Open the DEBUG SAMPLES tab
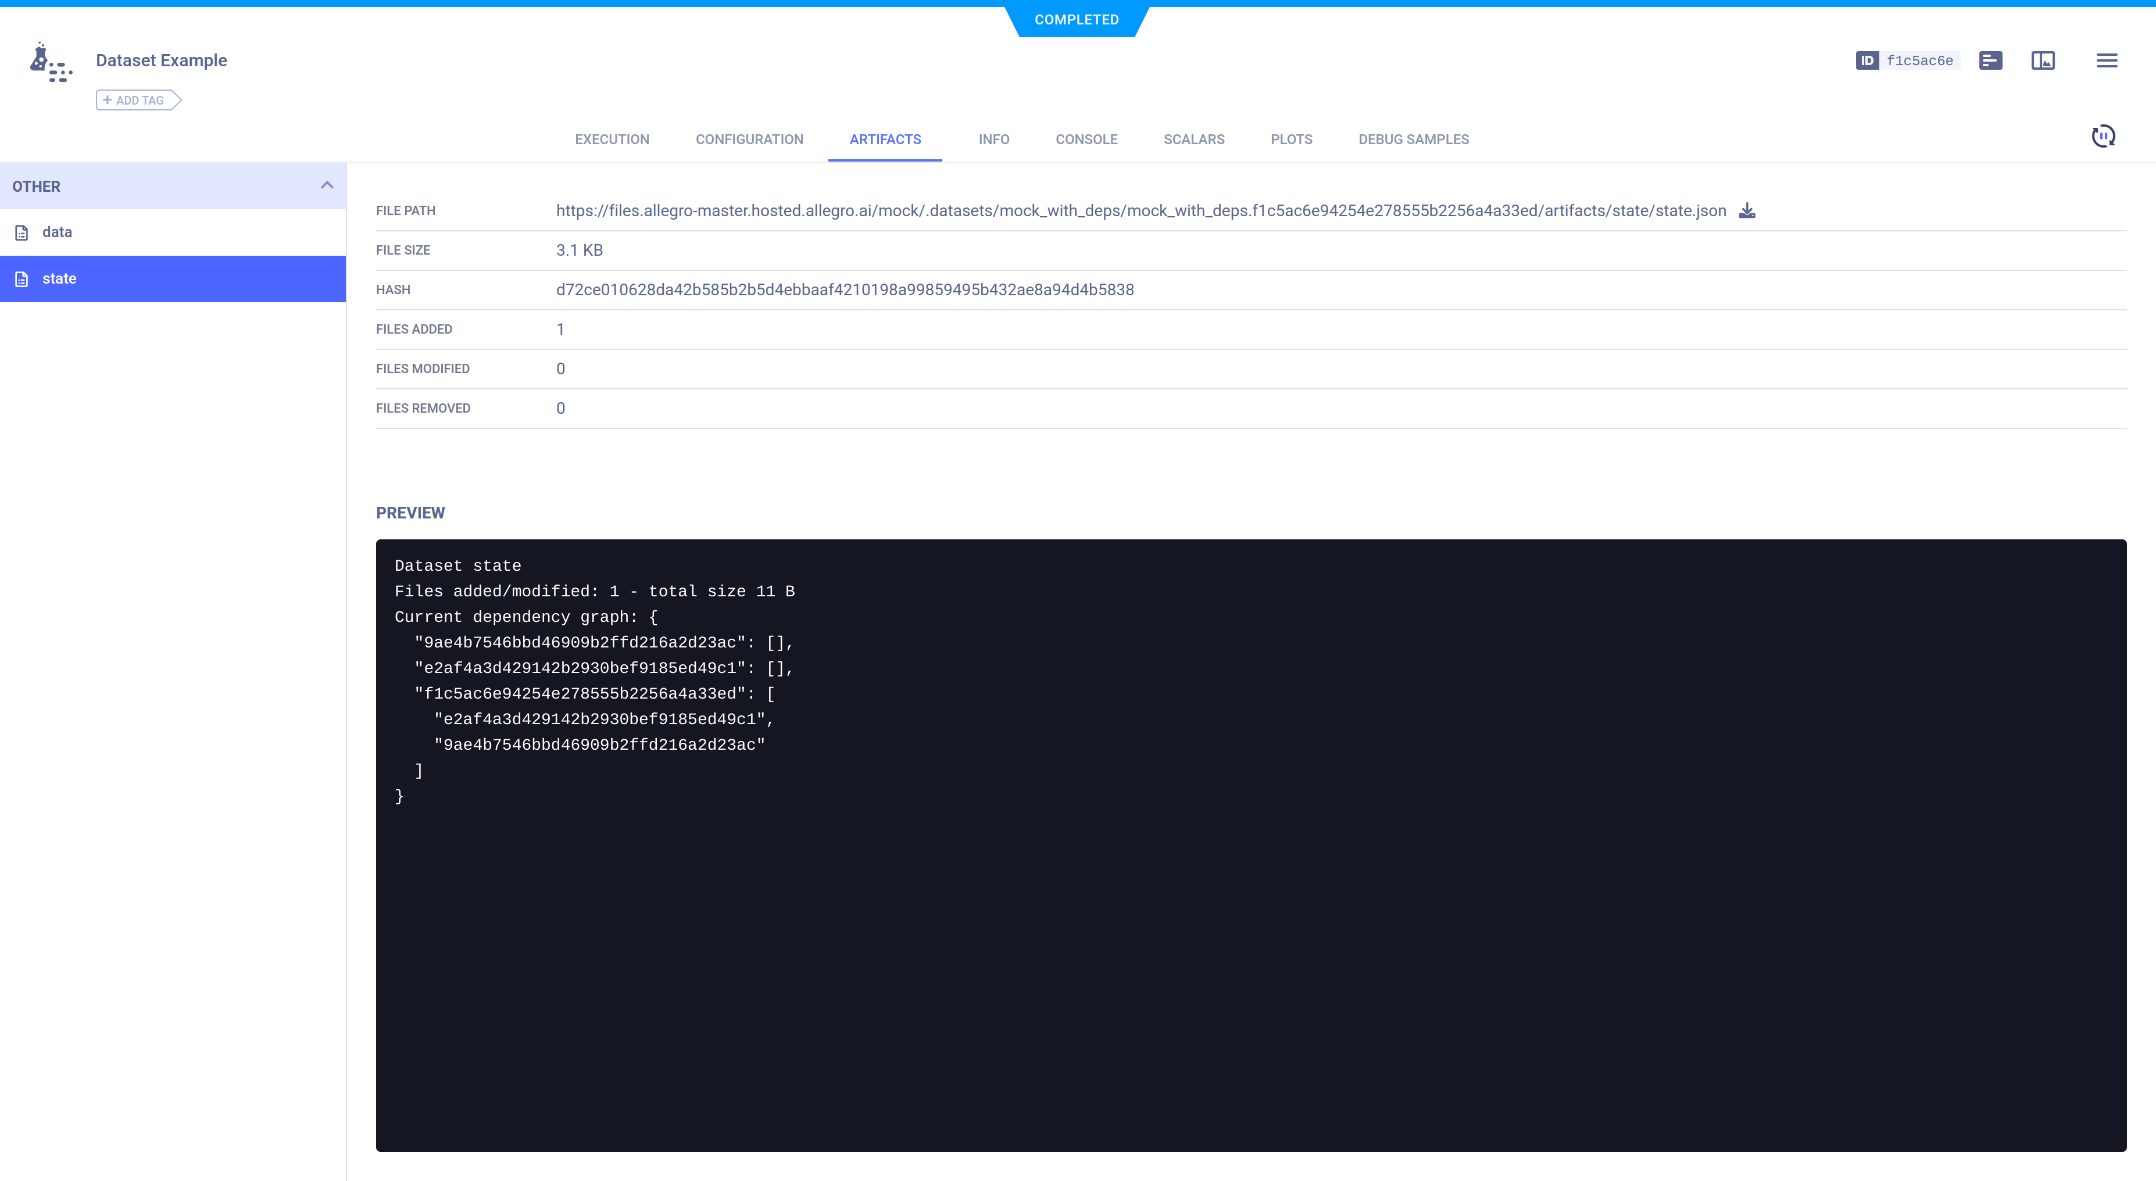2156x1181 pixels. tap(1413, 139)
